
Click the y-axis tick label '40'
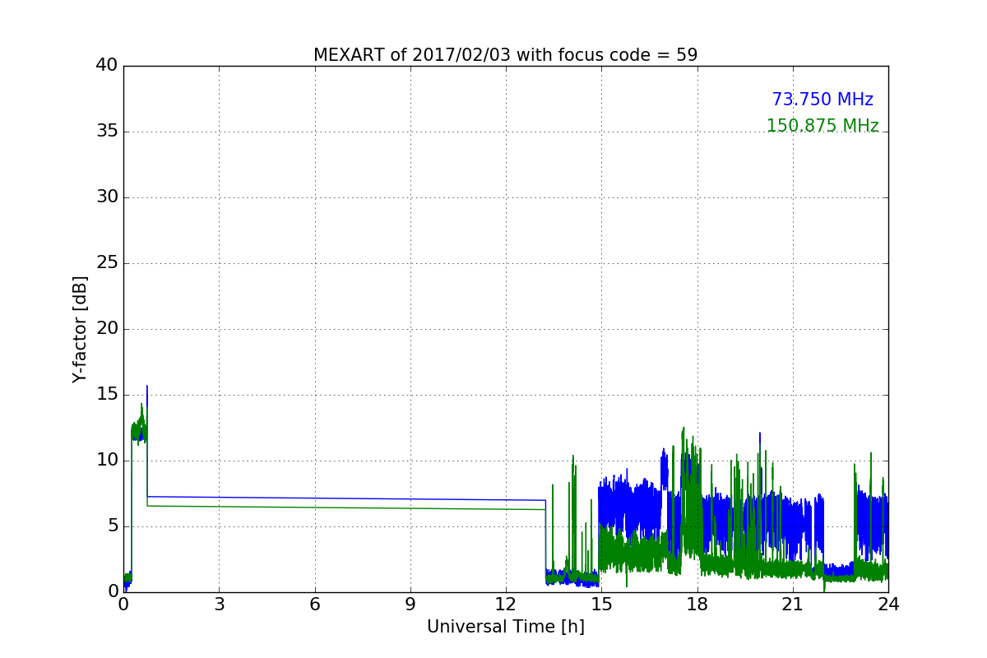(x=108, y=66)
